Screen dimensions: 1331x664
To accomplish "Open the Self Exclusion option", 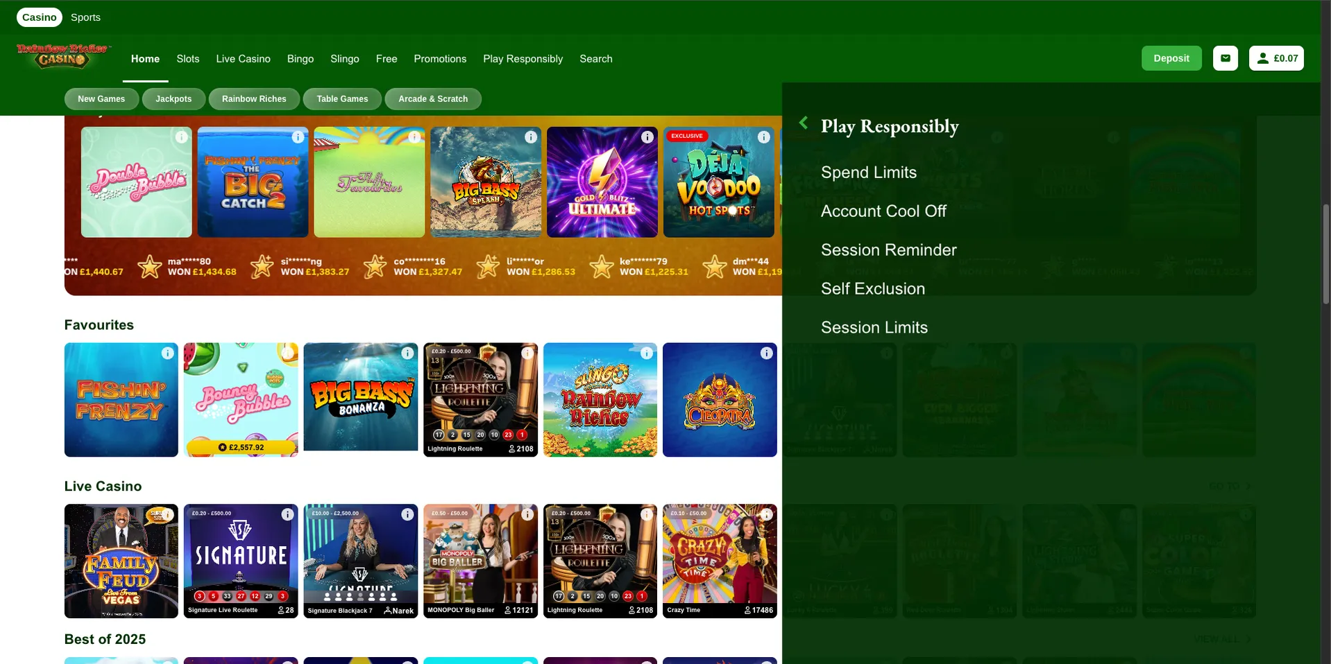I will coord(872,288).
